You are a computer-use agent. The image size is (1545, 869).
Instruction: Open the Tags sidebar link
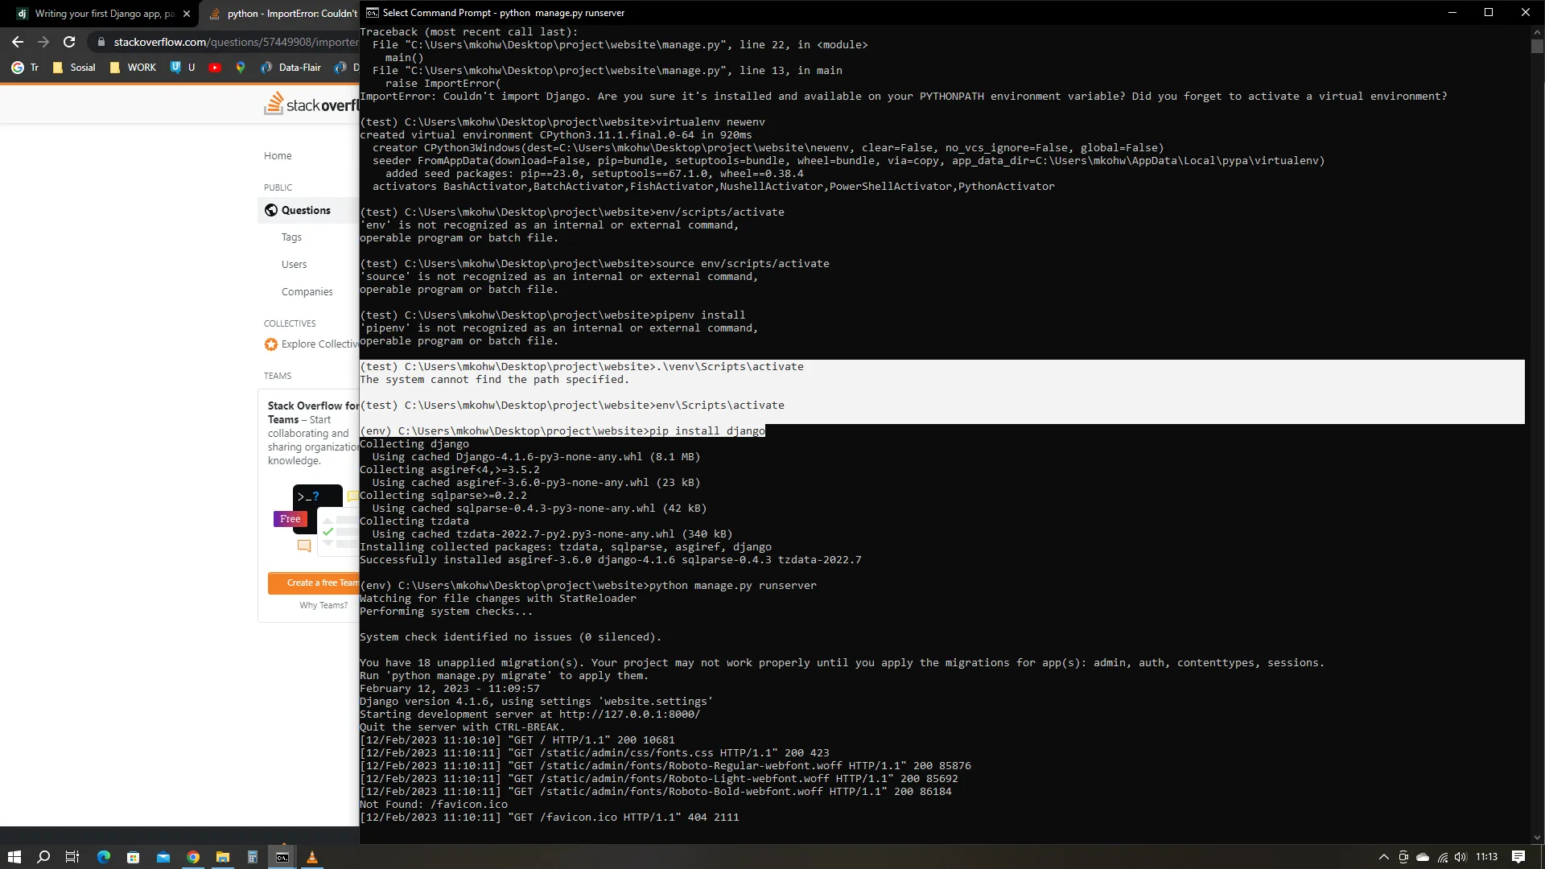click(291, 237)
